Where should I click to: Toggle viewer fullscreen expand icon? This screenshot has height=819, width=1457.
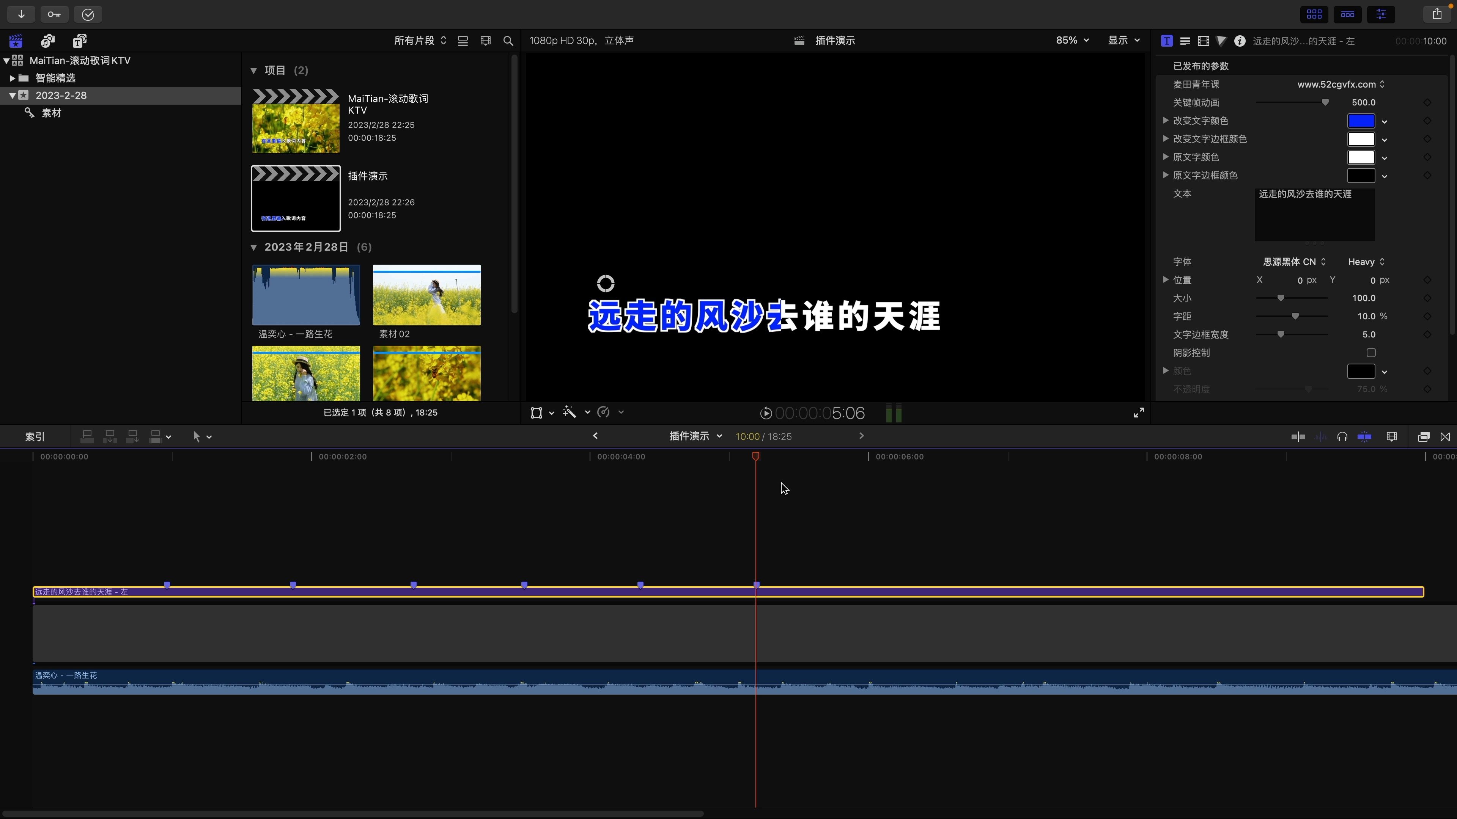tap(1139, 413)
